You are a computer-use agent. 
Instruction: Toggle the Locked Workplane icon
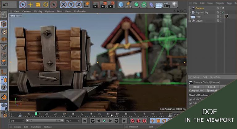[x=4, y=106]
